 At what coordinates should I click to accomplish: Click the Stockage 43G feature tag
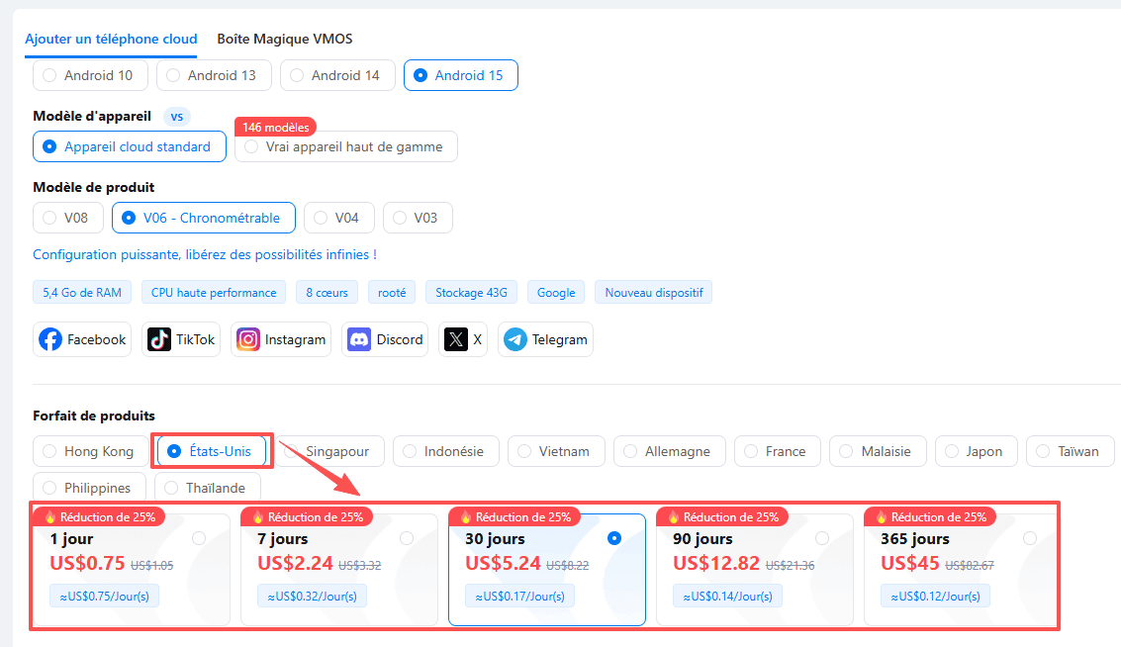[471, 293]
